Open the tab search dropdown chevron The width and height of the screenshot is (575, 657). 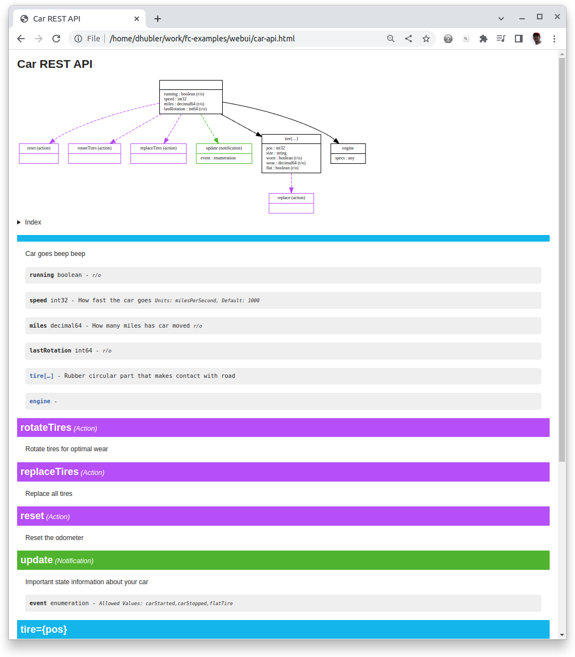click(x=501, y=18)
